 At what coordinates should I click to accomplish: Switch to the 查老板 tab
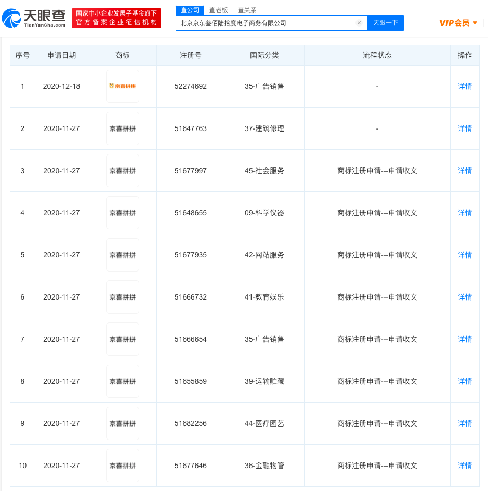218,10
